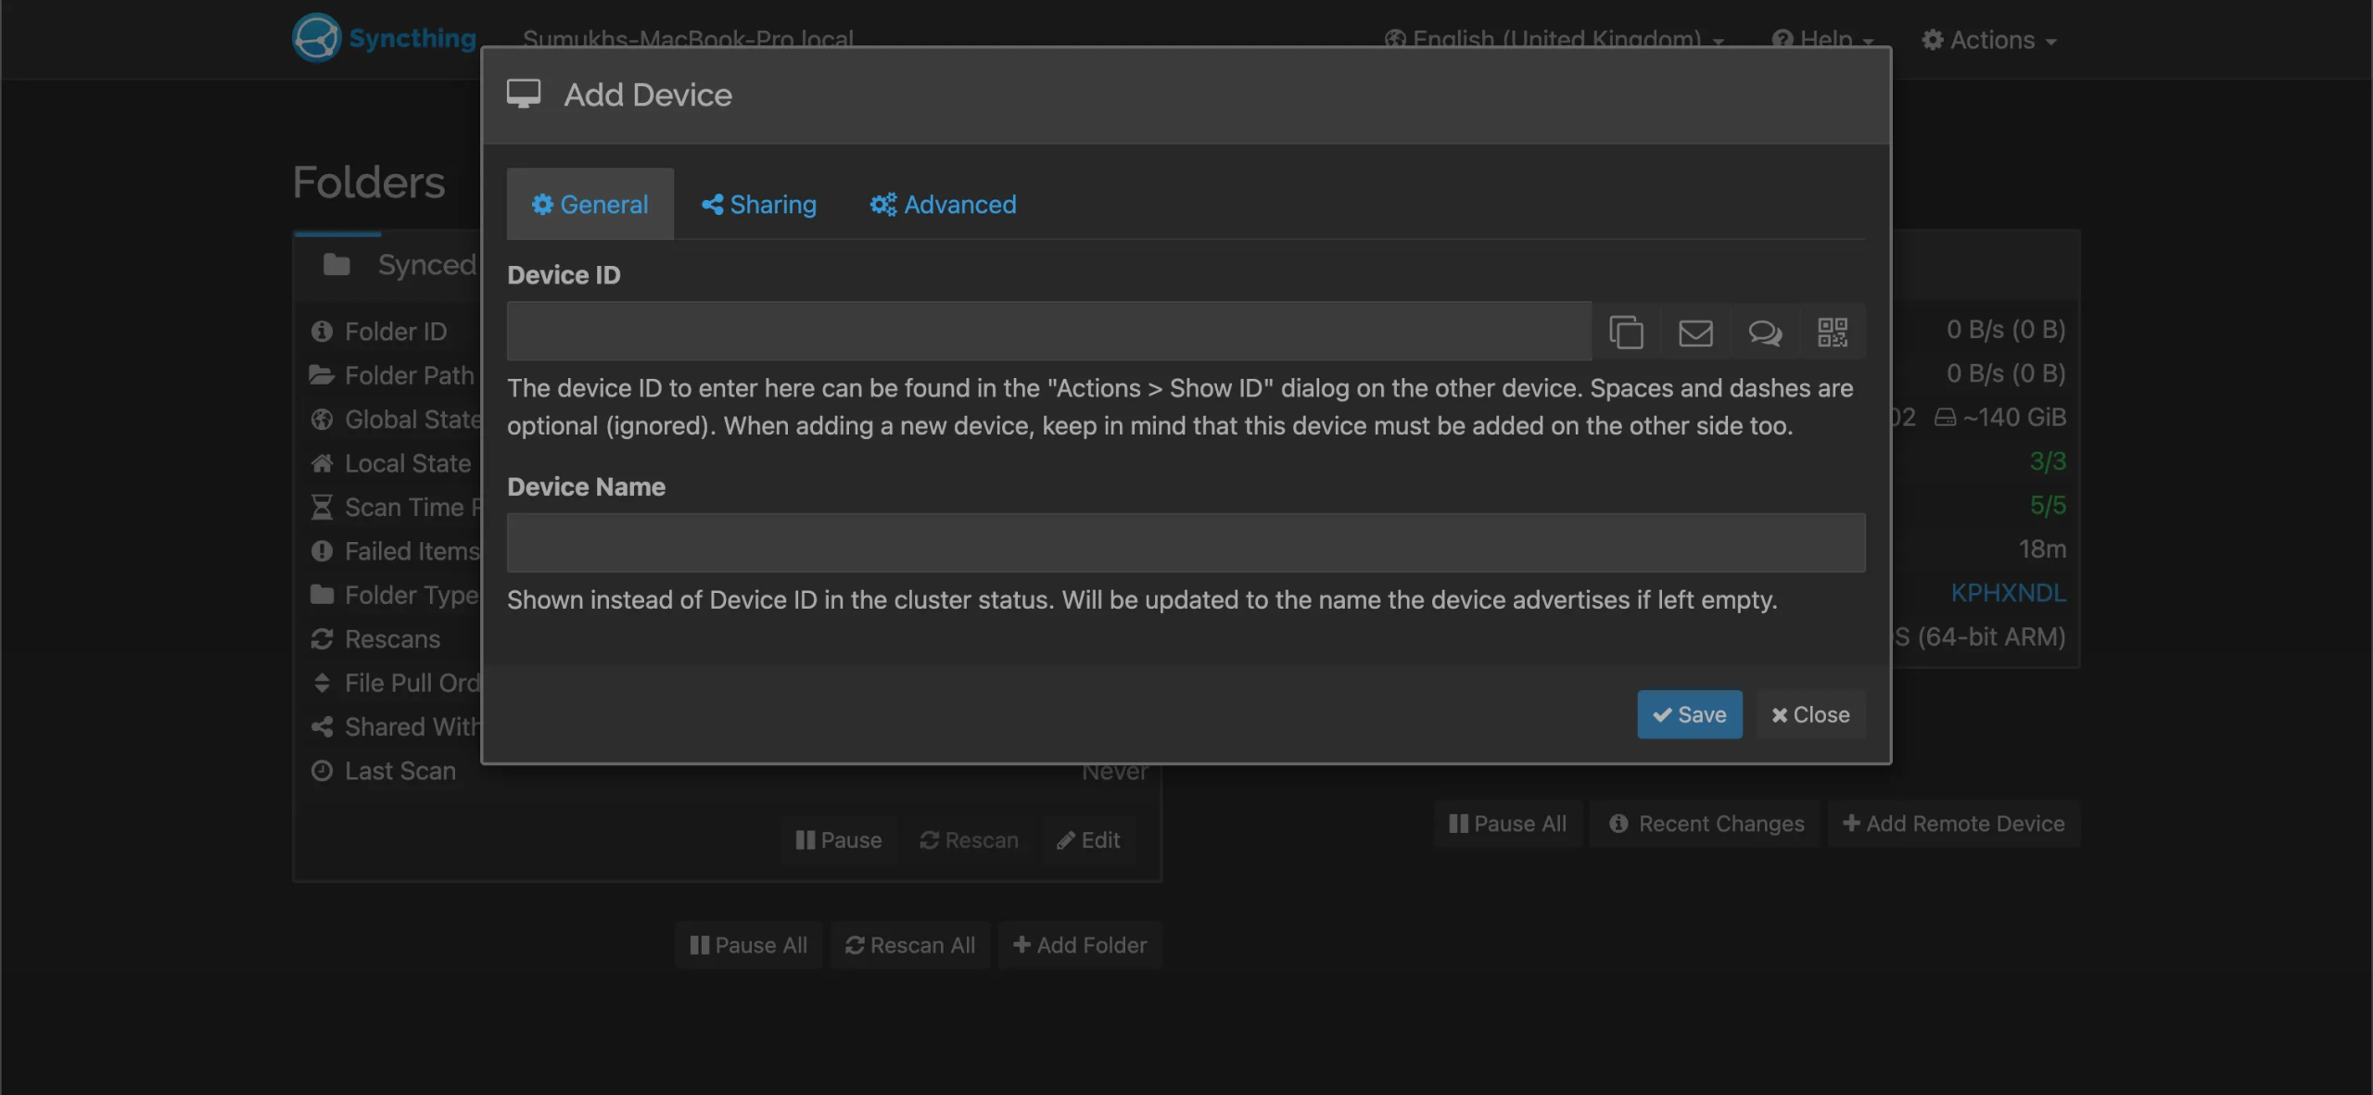This screenshot has width=2373, height=1095.
Task: Focus the Device Name text field
Action: (1186, 543)
